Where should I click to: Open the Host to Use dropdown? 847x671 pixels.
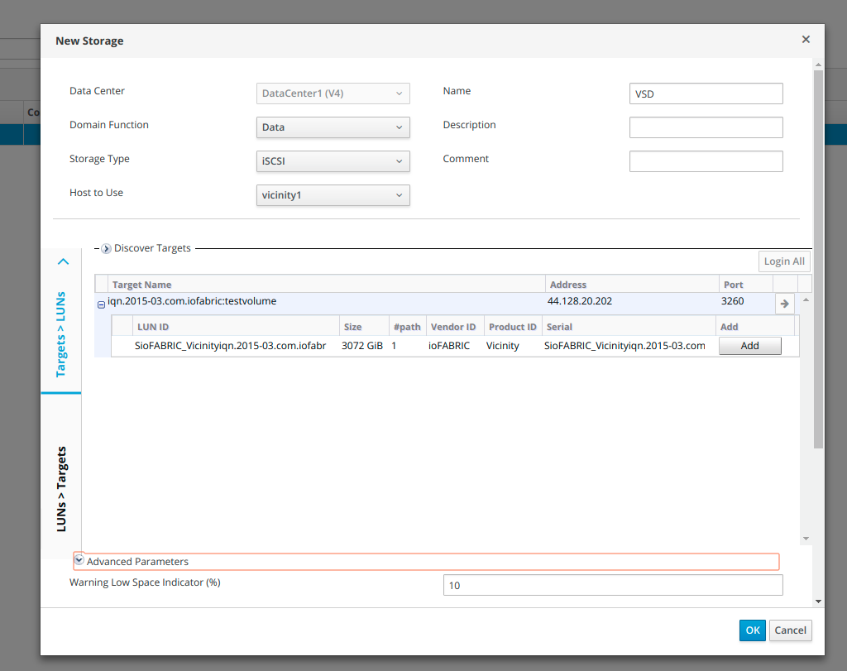tap(333, 195)
